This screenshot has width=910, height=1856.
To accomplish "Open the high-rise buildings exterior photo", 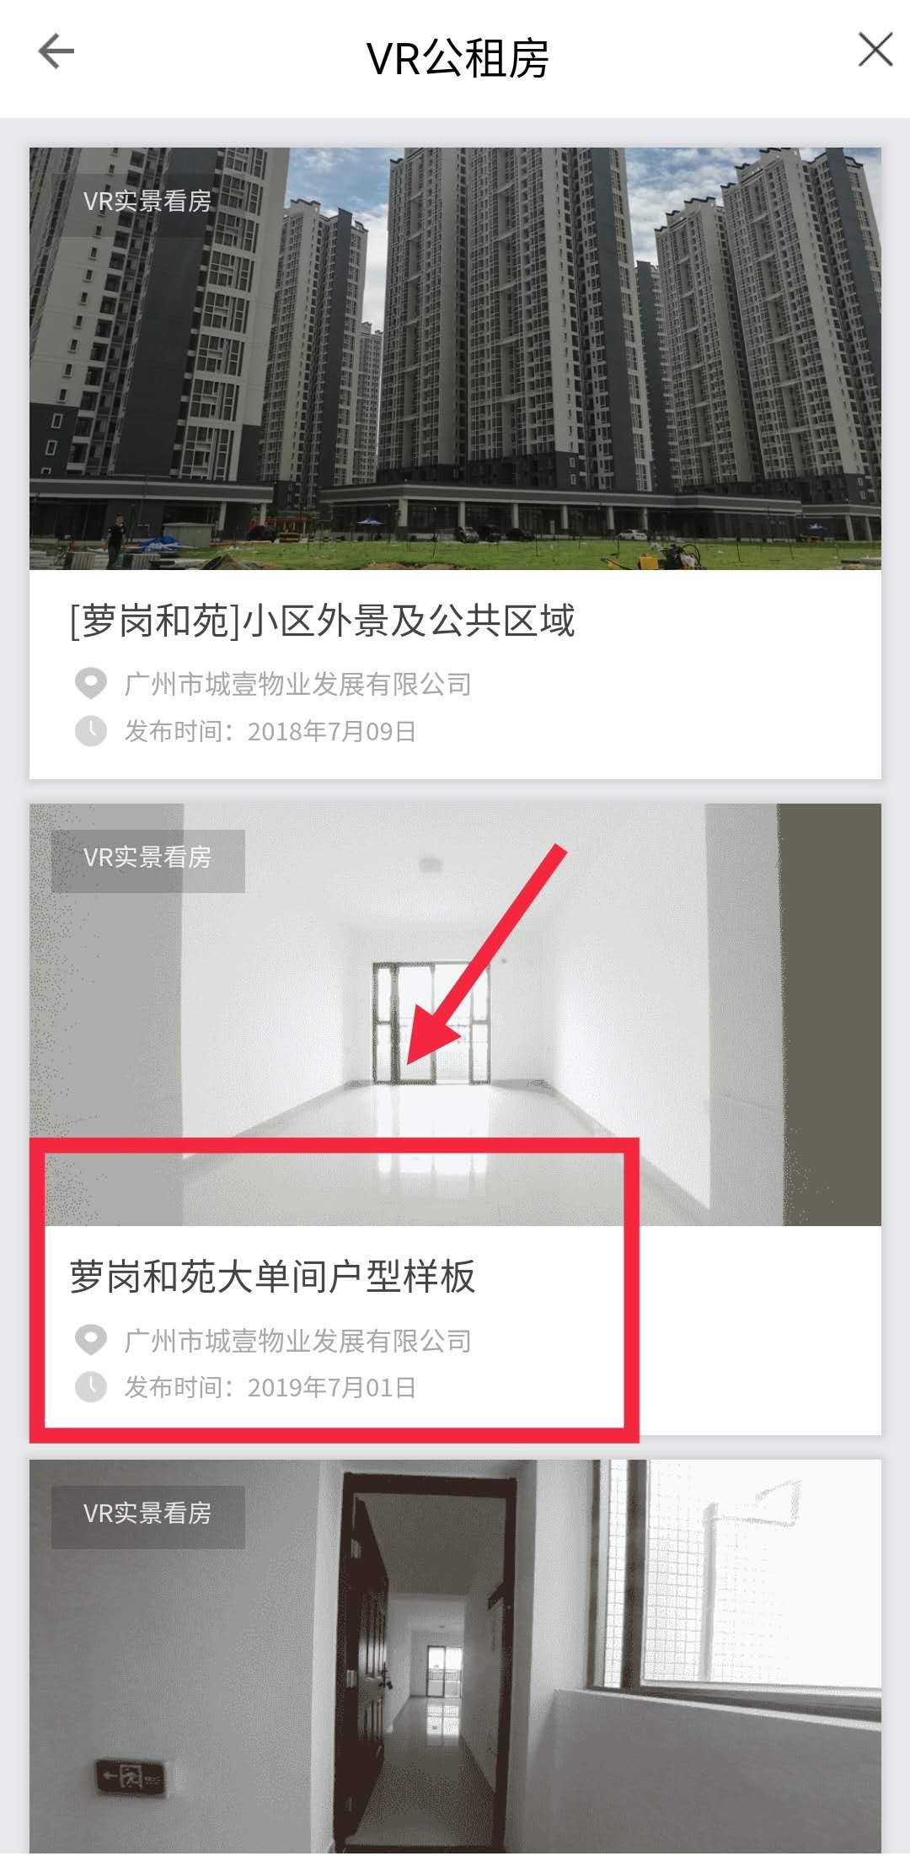I will [x=455, y=358].
